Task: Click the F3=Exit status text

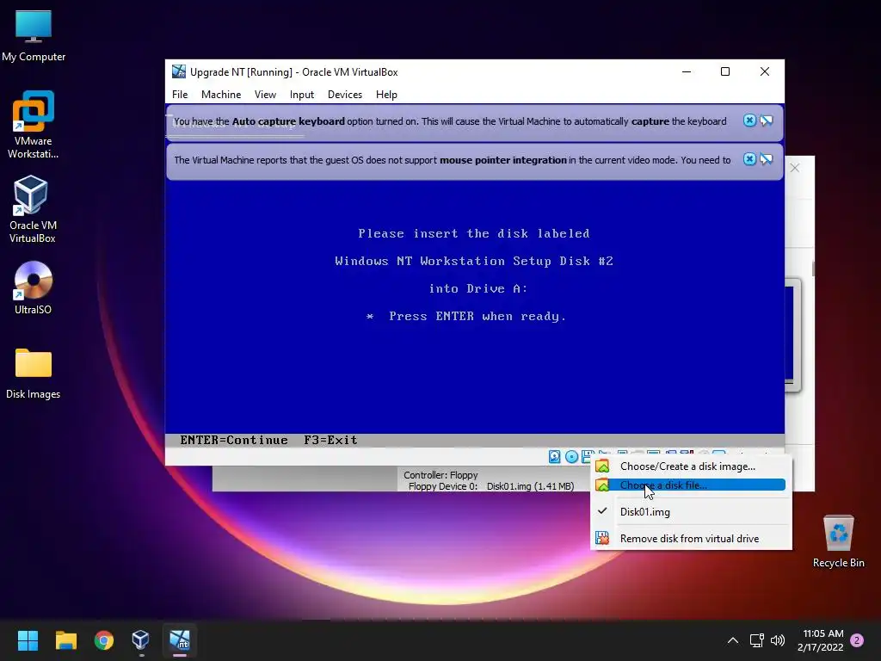Action: 330,440
